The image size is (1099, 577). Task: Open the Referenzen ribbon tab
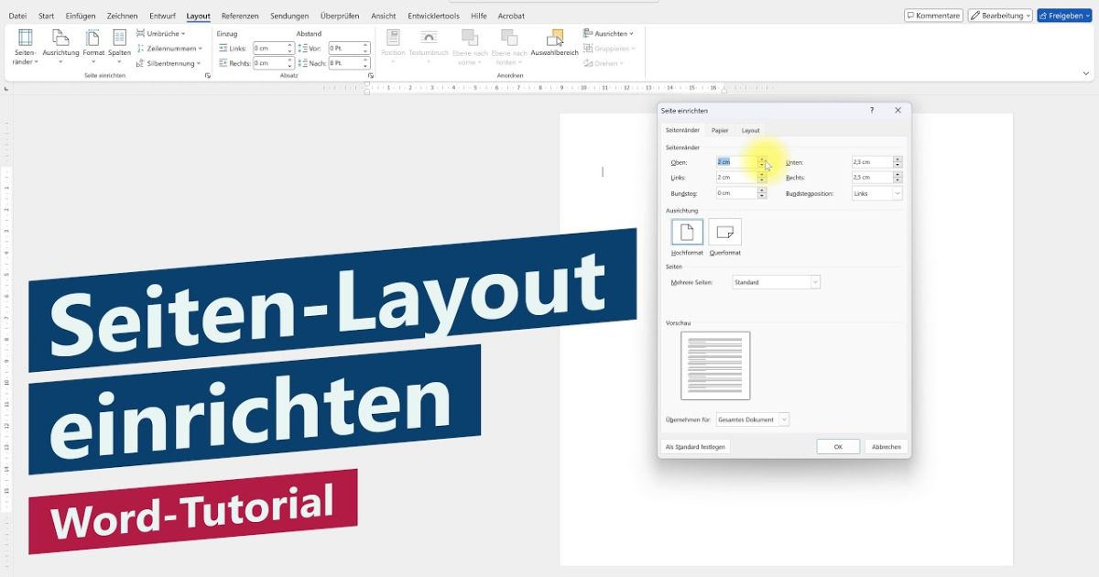(239, 16)
